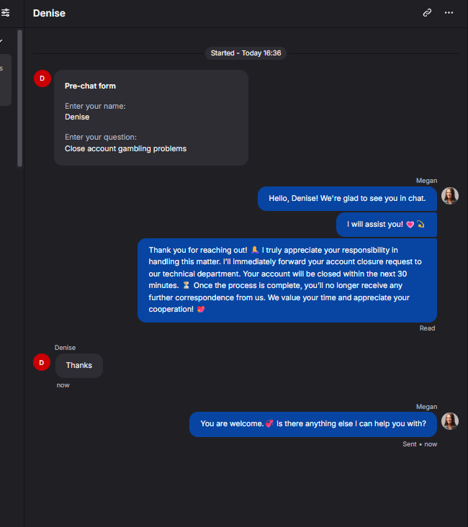The width and height of the screenshot is (468, 527).
Task: Click Denise's red avatar next to Thanks
Action: pyautogui.click(x=42, y=362)
